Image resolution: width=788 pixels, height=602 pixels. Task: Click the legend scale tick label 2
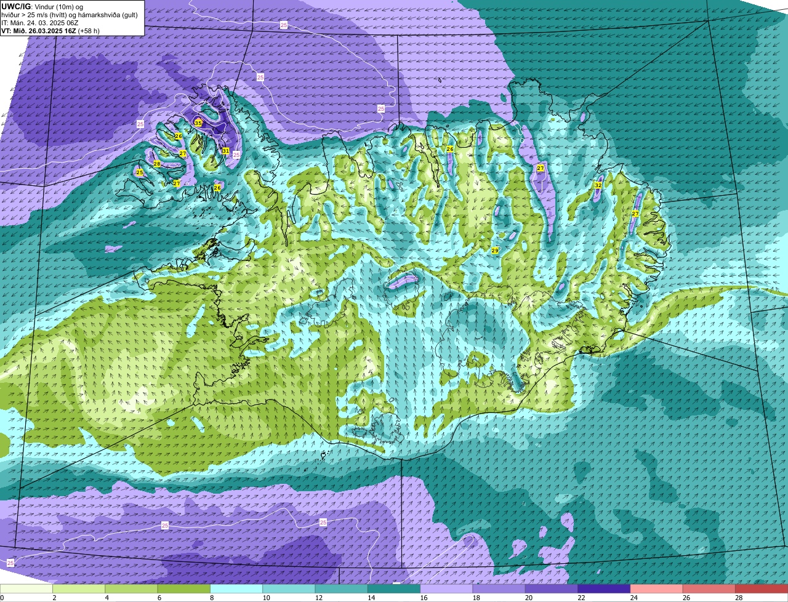click(x=54, y=598)
